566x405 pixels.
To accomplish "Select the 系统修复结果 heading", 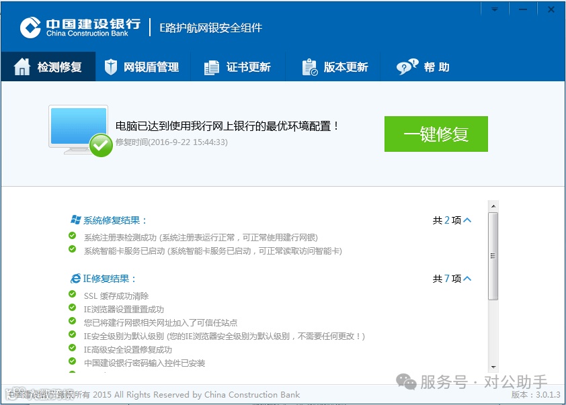I will point(115,220).
